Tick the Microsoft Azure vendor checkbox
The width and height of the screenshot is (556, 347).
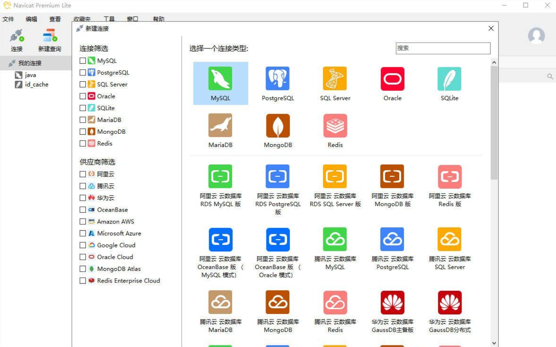click(x=83, y=233)
